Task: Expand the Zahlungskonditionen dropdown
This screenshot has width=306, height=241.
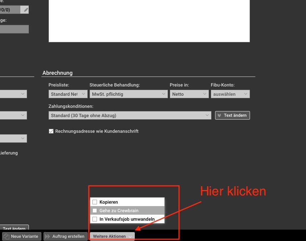Action: pyautogui.click(x=130, y=115)
